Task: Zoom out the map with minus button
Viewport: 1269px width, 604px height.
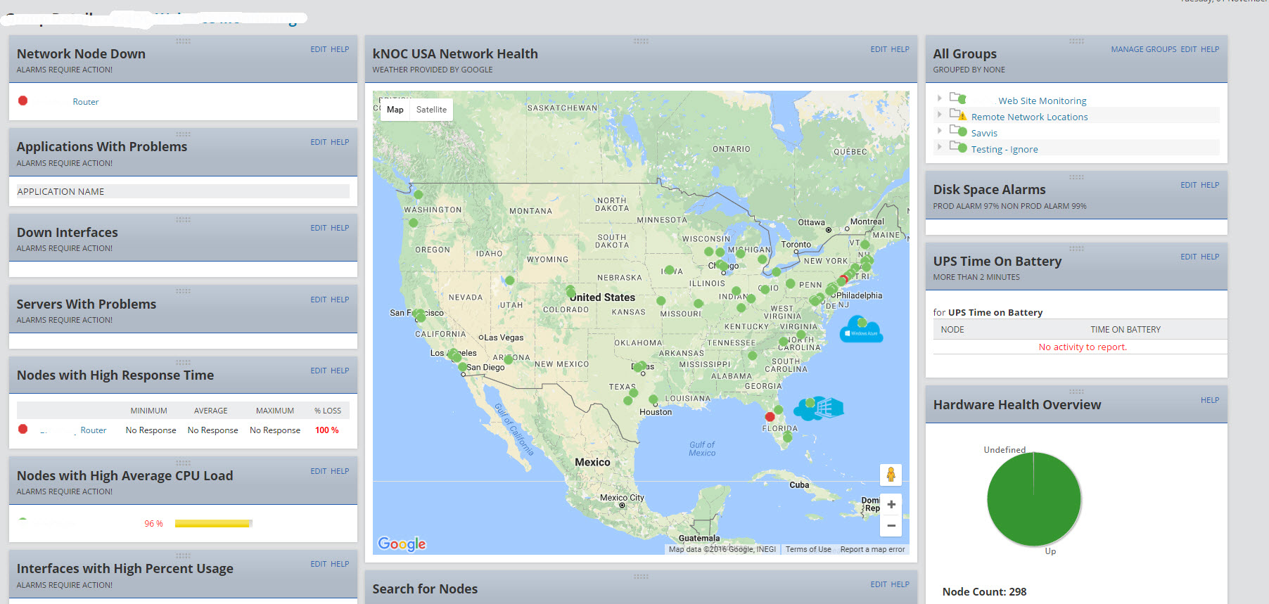Action: [x=891, y=525]
